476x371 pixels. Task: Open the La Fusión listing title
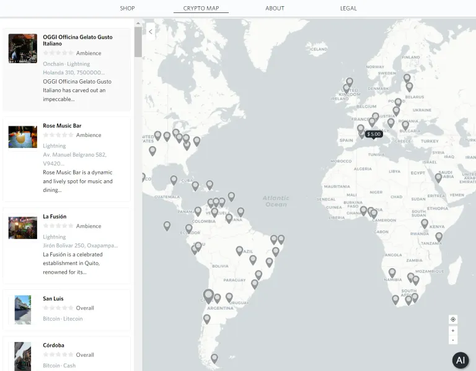click(x=55, y=217)
